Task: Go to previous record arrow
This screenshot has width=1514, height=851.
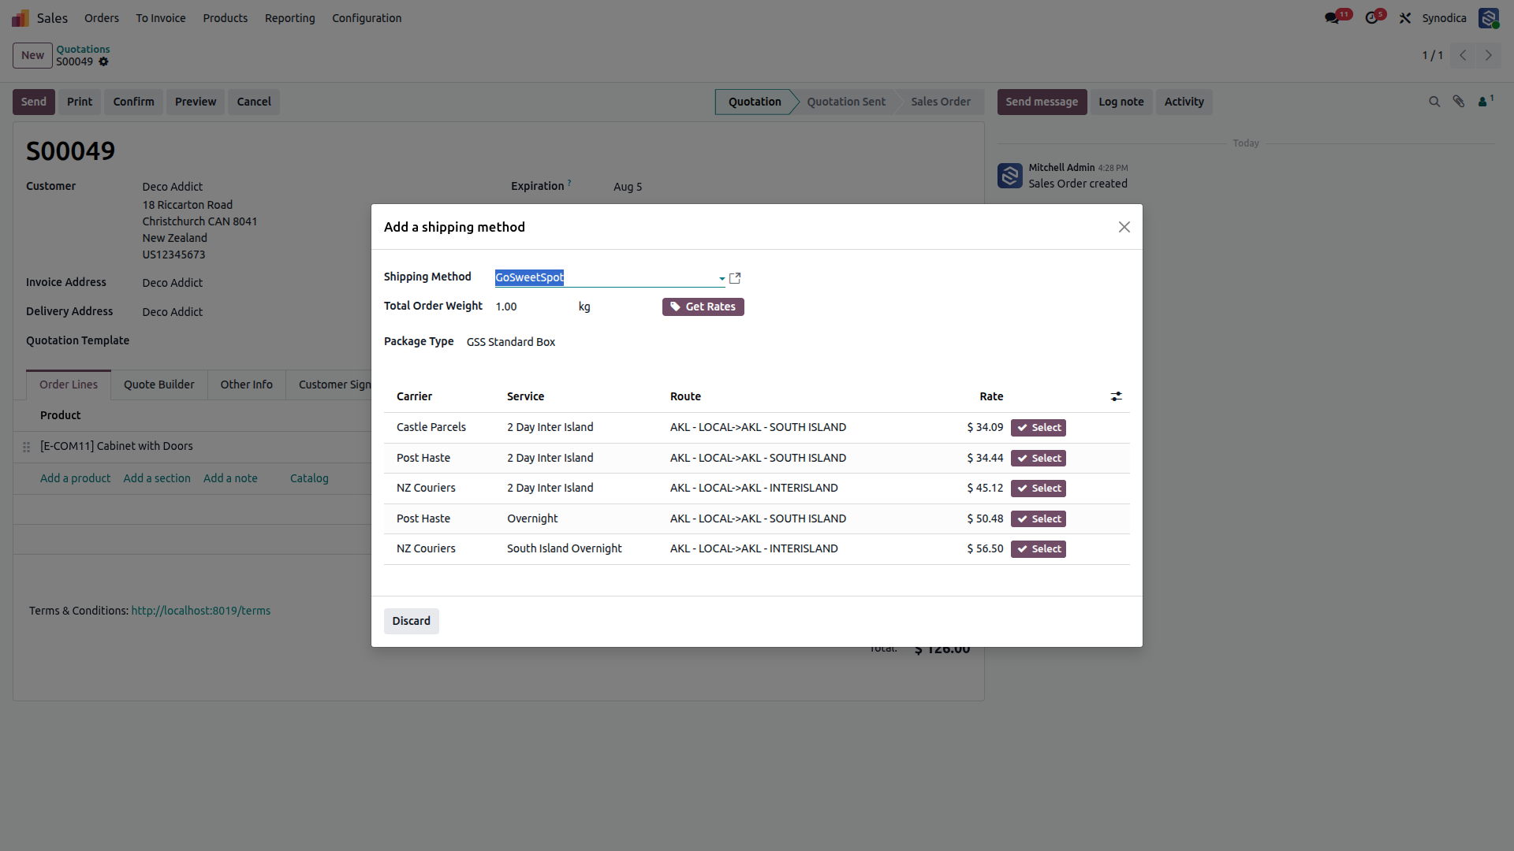Action: pos(1463,55)
